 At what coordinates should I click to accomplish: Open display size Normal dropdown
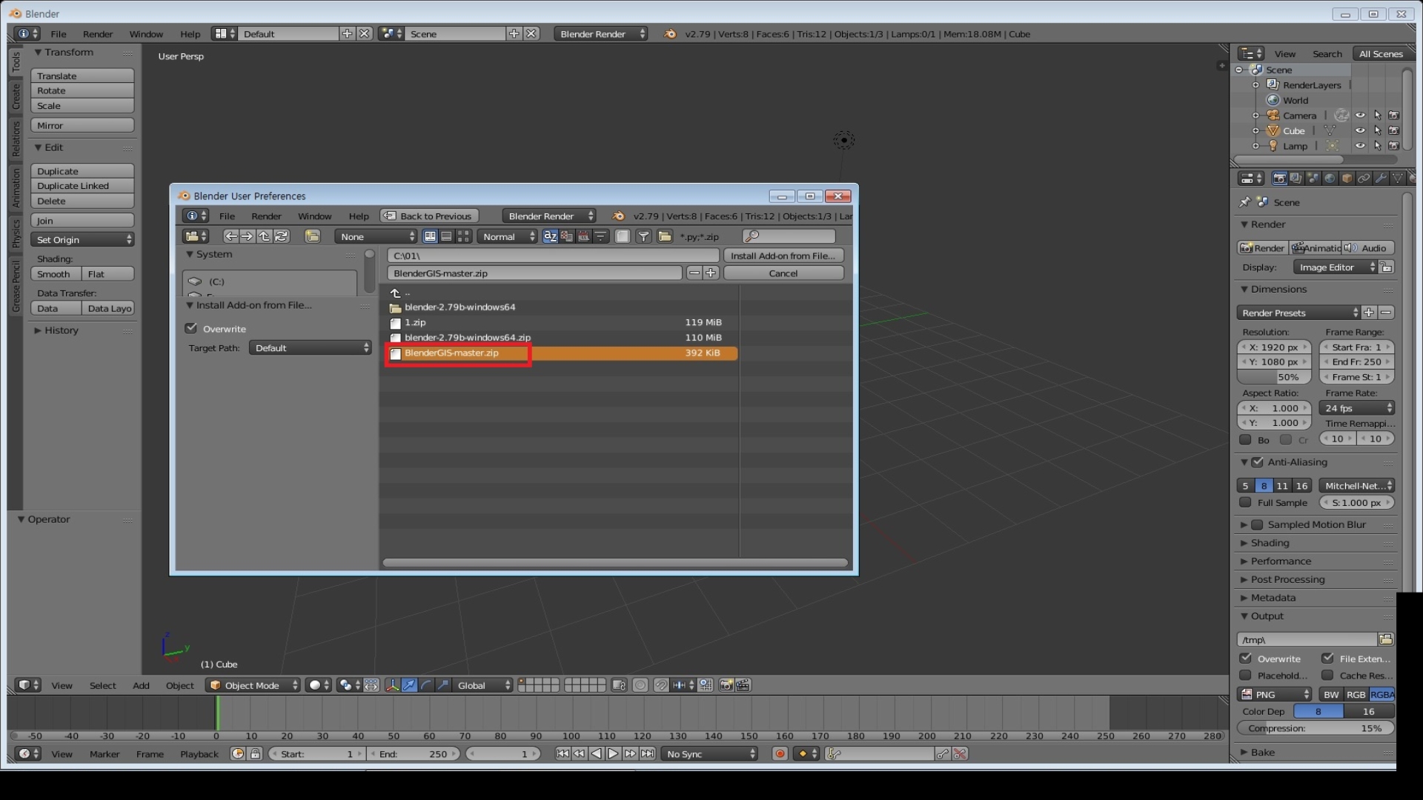tap(508, 236)
